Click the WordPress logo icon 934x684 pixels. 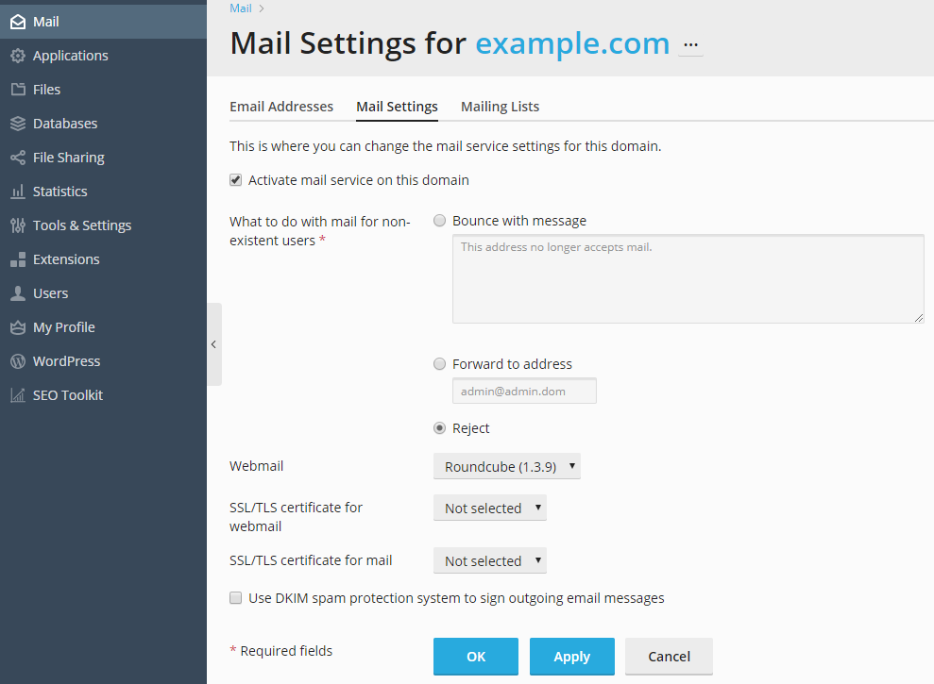(18, 360)
